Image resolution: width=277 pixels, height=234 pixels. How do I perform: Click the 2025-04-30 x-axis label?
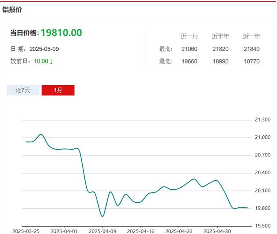217,230
